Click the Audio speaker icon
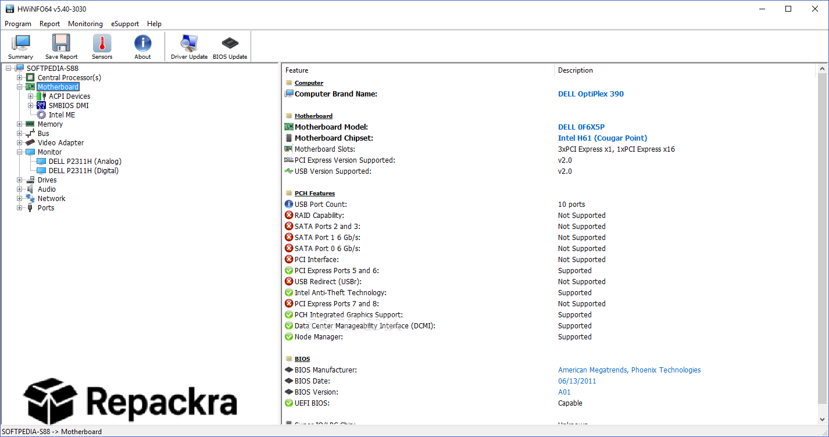This screenshot has height=437, width=829. point(30,189)
